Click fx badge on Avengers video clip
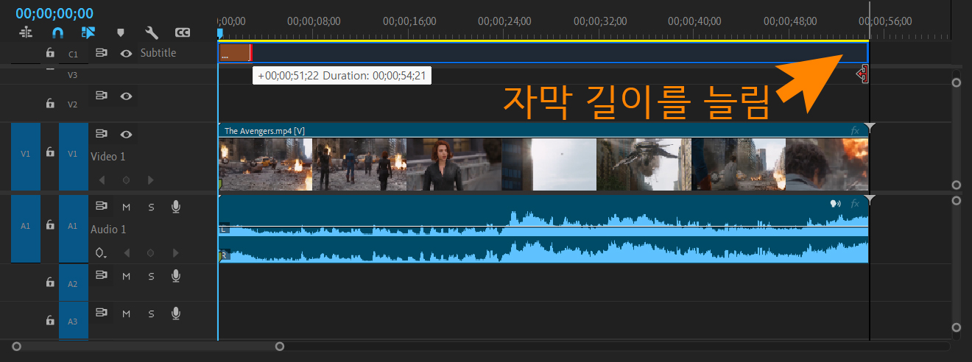Viewport: 972px width, 362px height. [x=855, y=130]
